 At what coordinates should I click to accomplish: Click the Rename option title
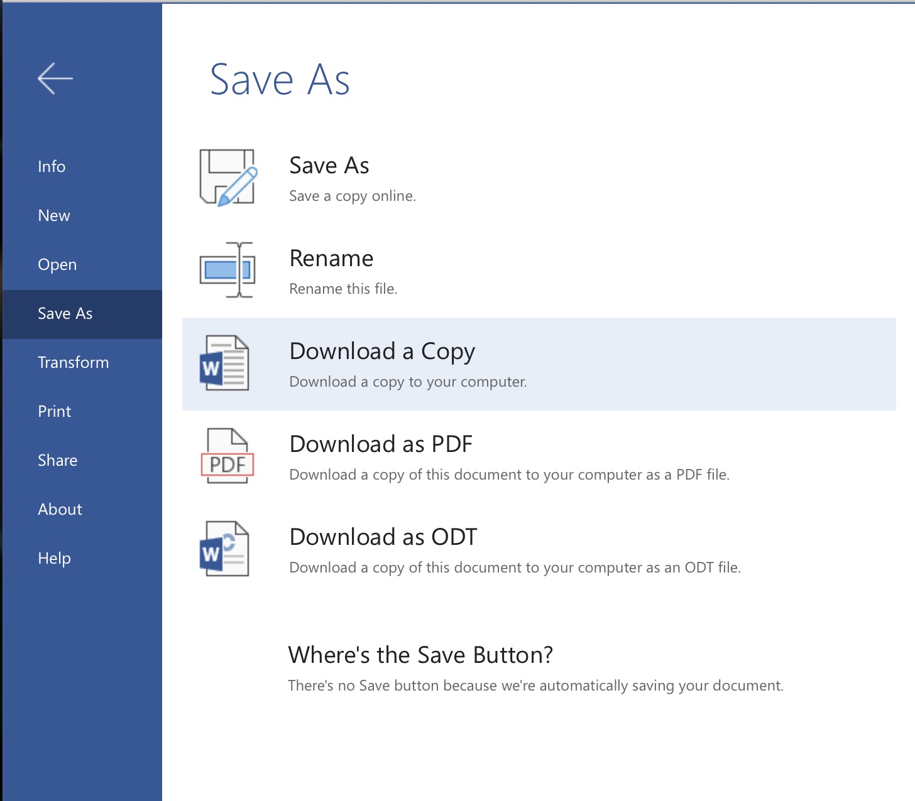(331, 259)
